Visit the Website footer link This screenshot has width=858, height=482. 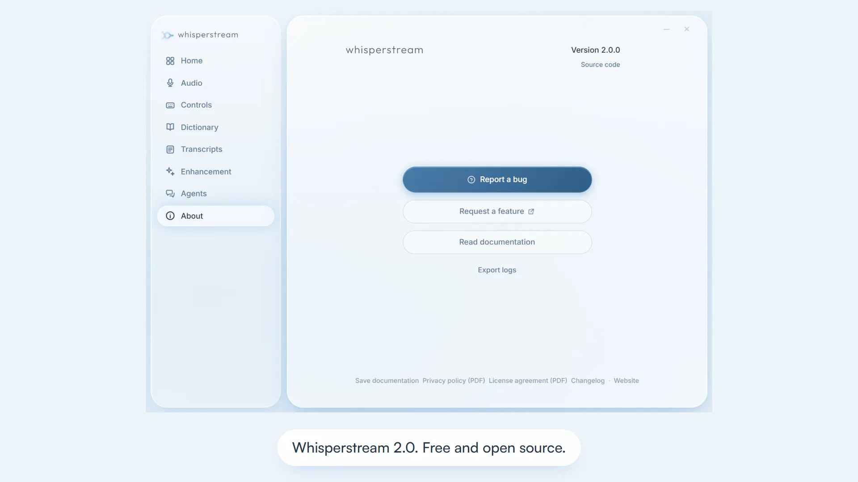[626, 381]
